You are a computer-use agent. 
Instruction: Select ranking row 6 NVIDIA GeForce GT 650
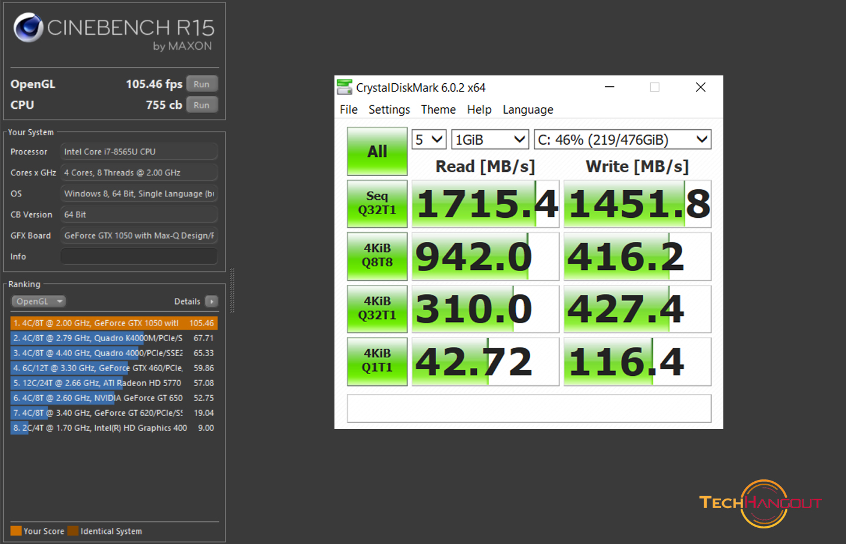(x=114, y=398)
